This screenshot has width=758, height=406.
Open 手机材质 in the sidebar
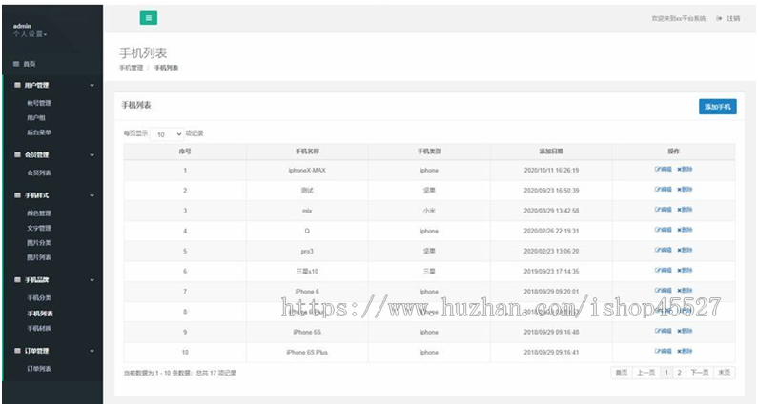[x=39, y=329]
